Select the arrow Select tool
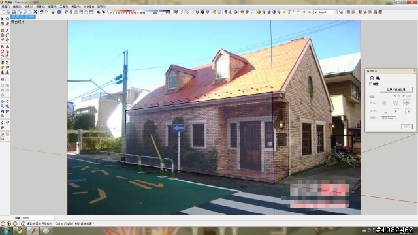Viewport: 418px width, 235px height. click(x=3, y=19)
